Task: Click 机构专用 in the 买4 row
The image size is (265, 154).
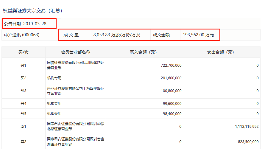Action: pyautogui.click(x=54, y=103)
